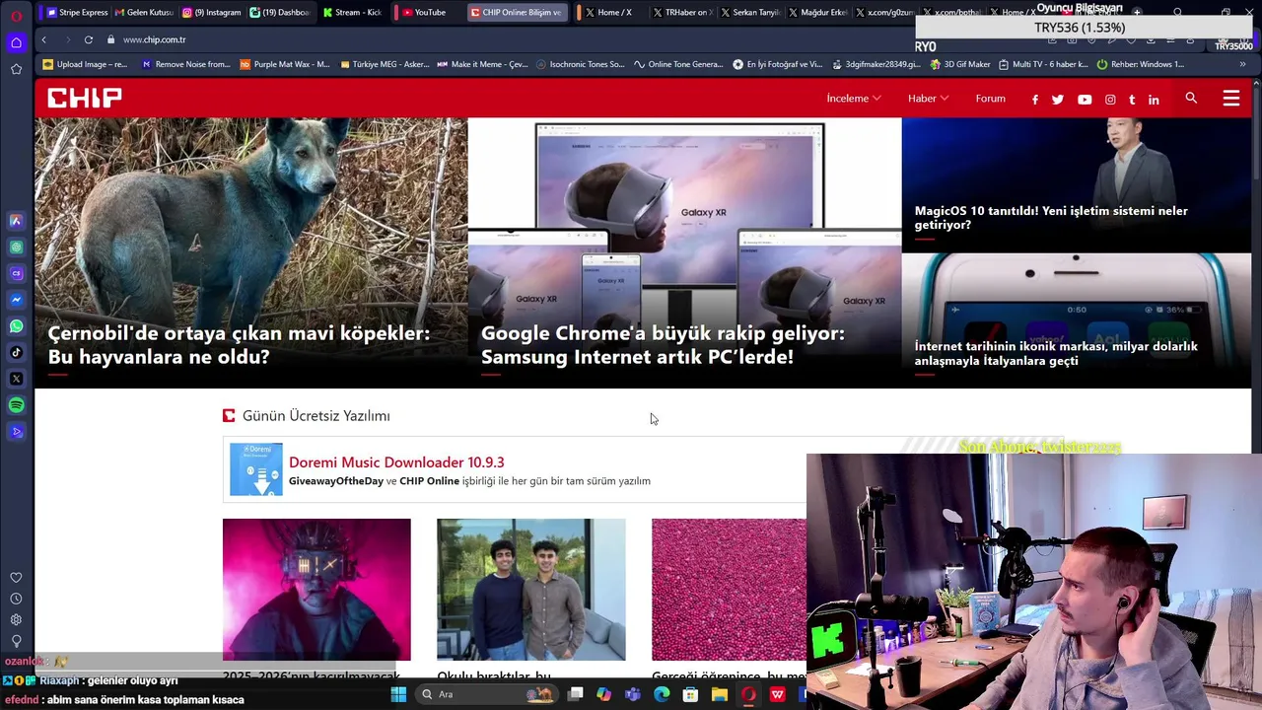Open the CHIP hamburger menu
Screen dimensions: 1262x710
[x=1230, y=99]
